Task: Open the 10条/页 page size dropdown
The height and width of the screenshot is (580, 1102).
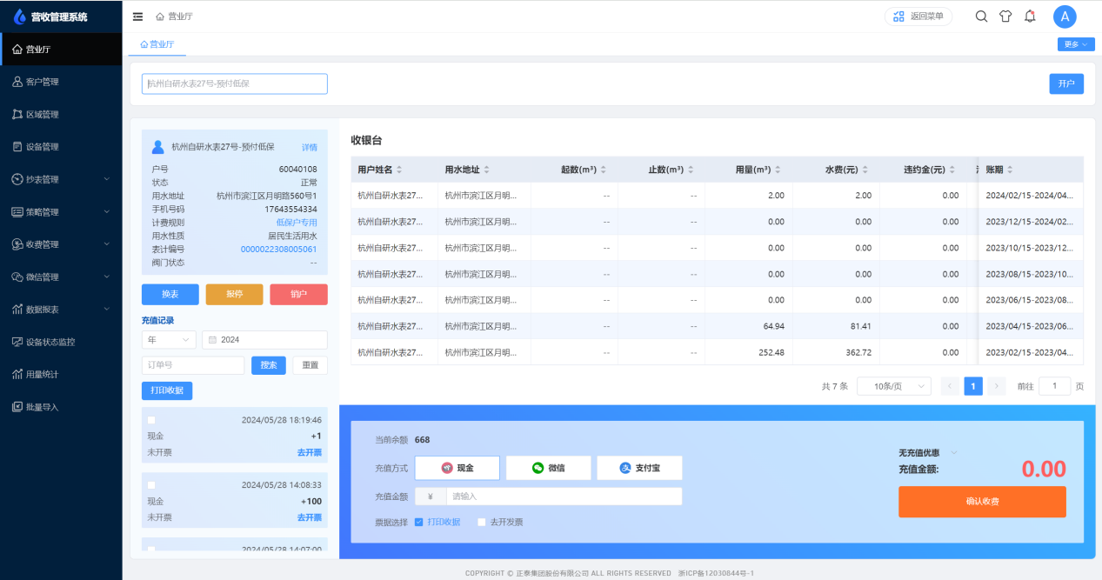Action: (x=894, y=386)
